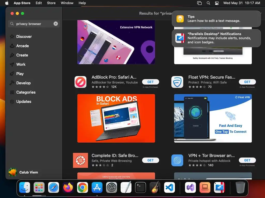View the Block Ads in Safari screenshot

click(x=116, y=118)
